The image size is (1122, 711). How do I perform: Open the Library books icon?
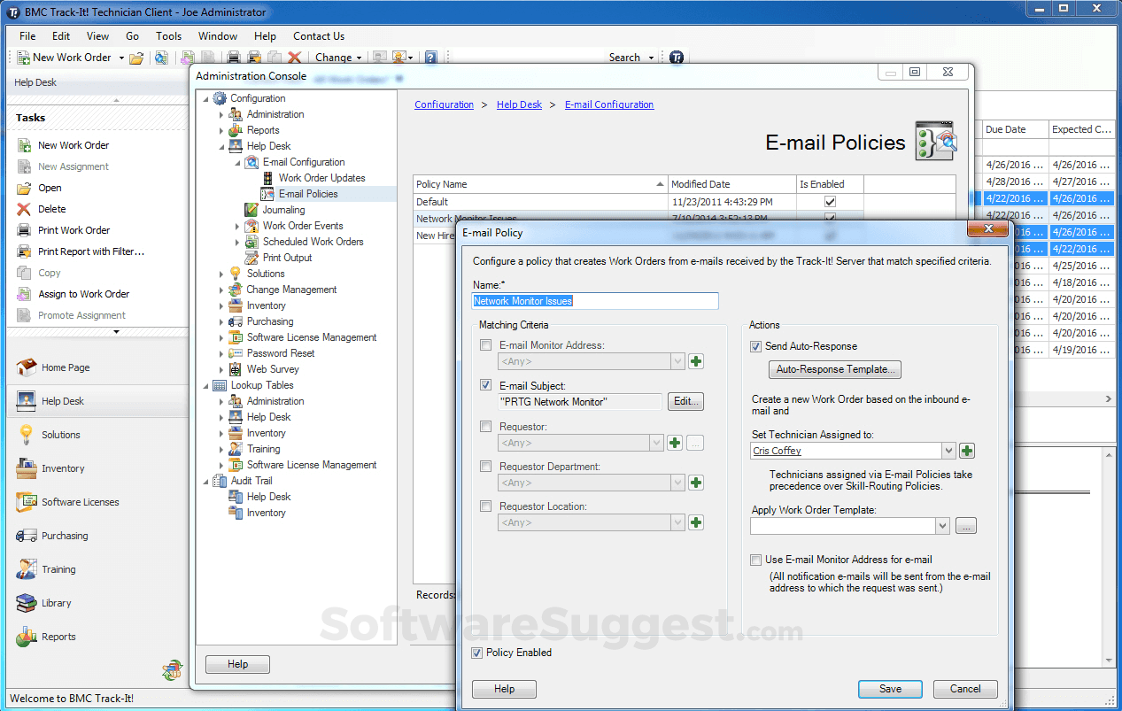[x=27, y=603]
